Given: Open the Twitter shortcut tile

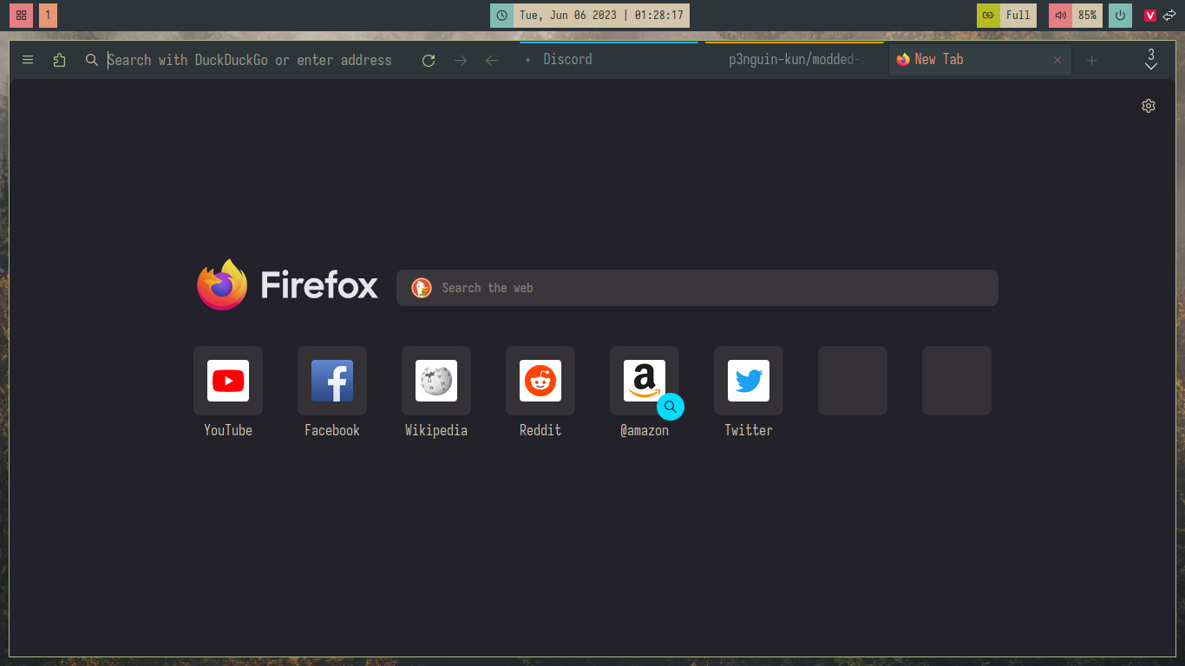Looking at the screenshot, I should pyautogui.click(x=749, y=381).
